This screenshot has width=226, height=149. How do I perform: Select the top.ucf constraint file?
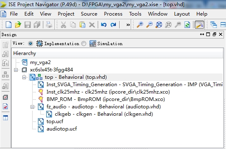coord(55,121)
